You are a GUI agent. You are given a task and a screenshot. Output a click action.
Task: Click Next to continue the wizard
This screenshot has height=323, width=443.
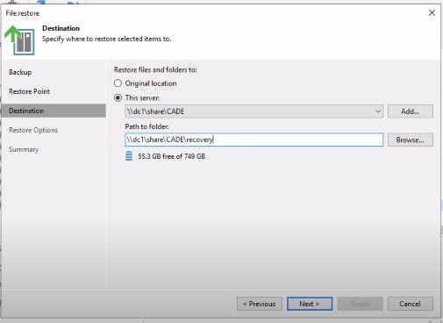[x=310, y=304]
